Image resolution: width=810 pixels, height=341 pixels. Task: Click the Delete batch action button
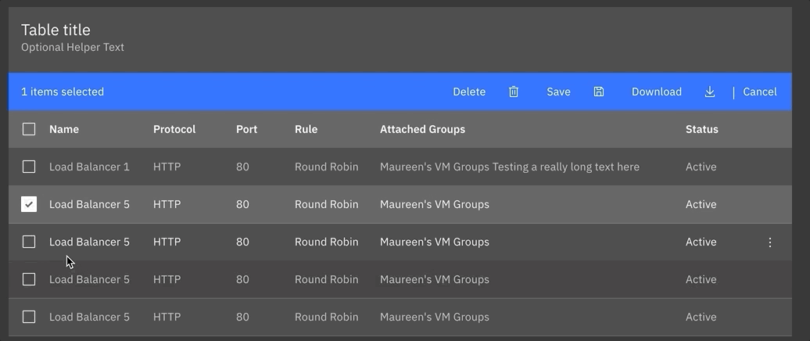tap(469, 92)
